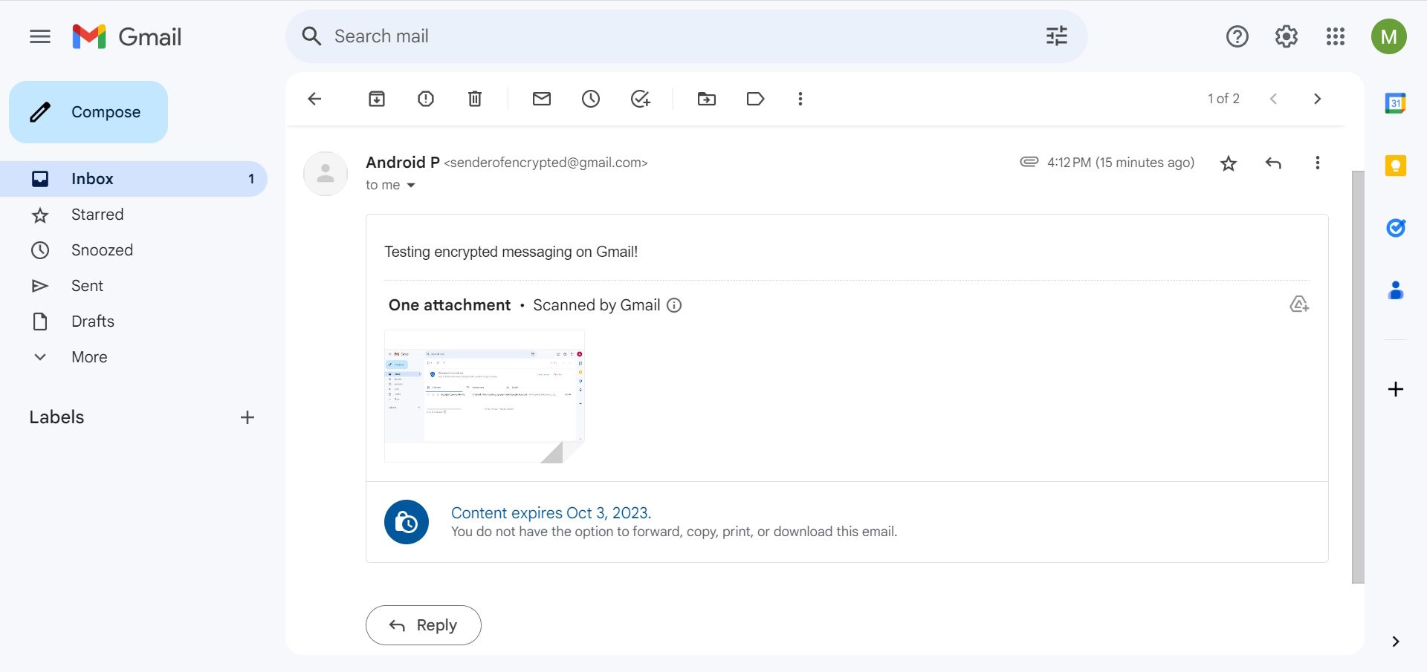
Task: Click the confidential mode lock-clock icon
Action: point(407,522)
